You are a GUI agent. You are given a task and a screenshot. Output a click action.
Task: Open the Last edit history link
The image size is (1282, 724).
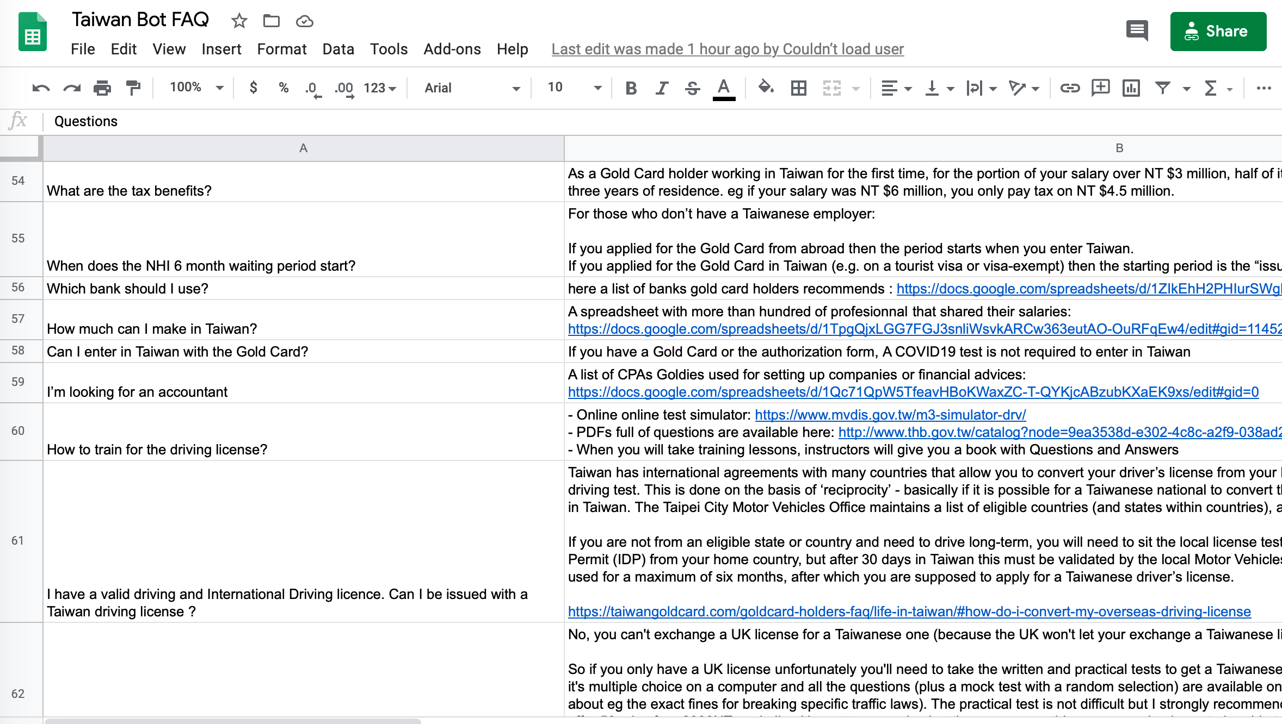point(728,49)
